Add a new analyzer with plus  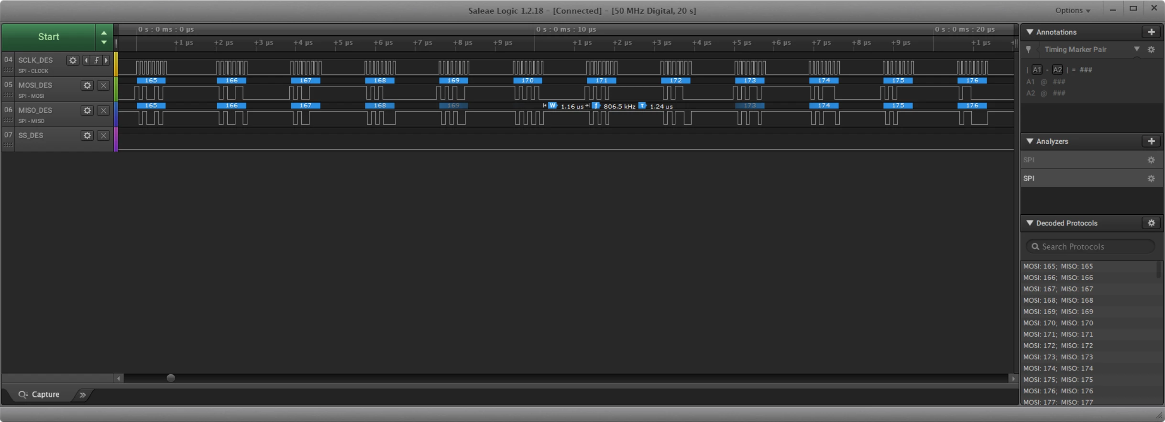(x=1151, y=141)
